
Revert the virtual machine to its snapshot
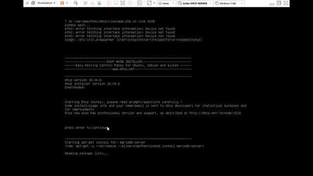click(92, 3)
